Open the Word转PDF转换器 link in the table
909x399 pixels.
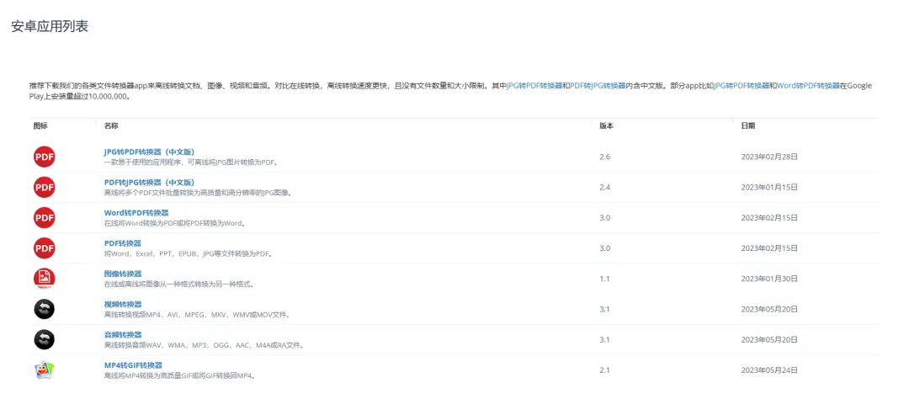click(136, 213)
